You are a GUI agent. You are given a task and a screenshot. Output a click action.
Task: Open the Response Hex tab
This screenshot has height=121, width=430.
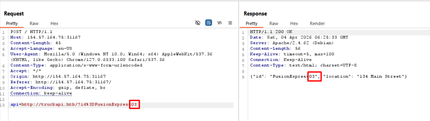294,23
